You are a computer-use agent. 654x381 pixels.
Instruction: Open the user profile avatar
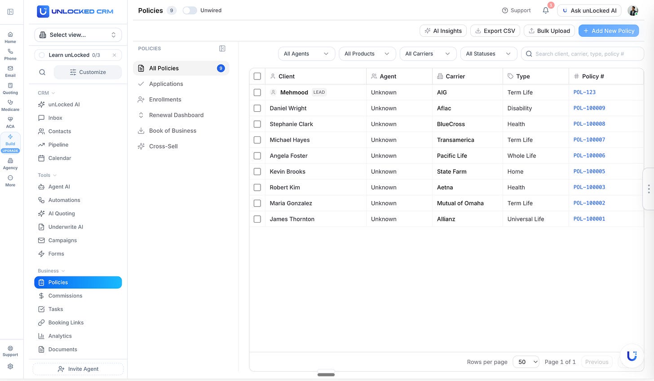633,11
